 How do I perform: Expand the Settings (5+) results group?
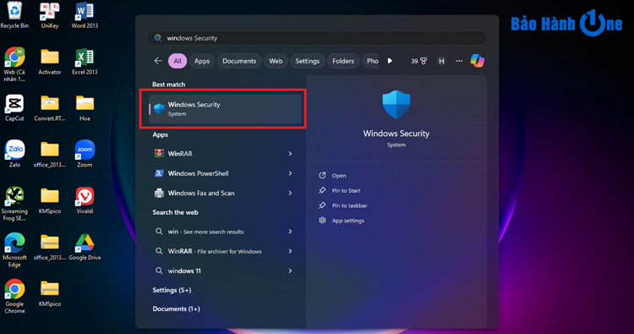click(172, 290)
